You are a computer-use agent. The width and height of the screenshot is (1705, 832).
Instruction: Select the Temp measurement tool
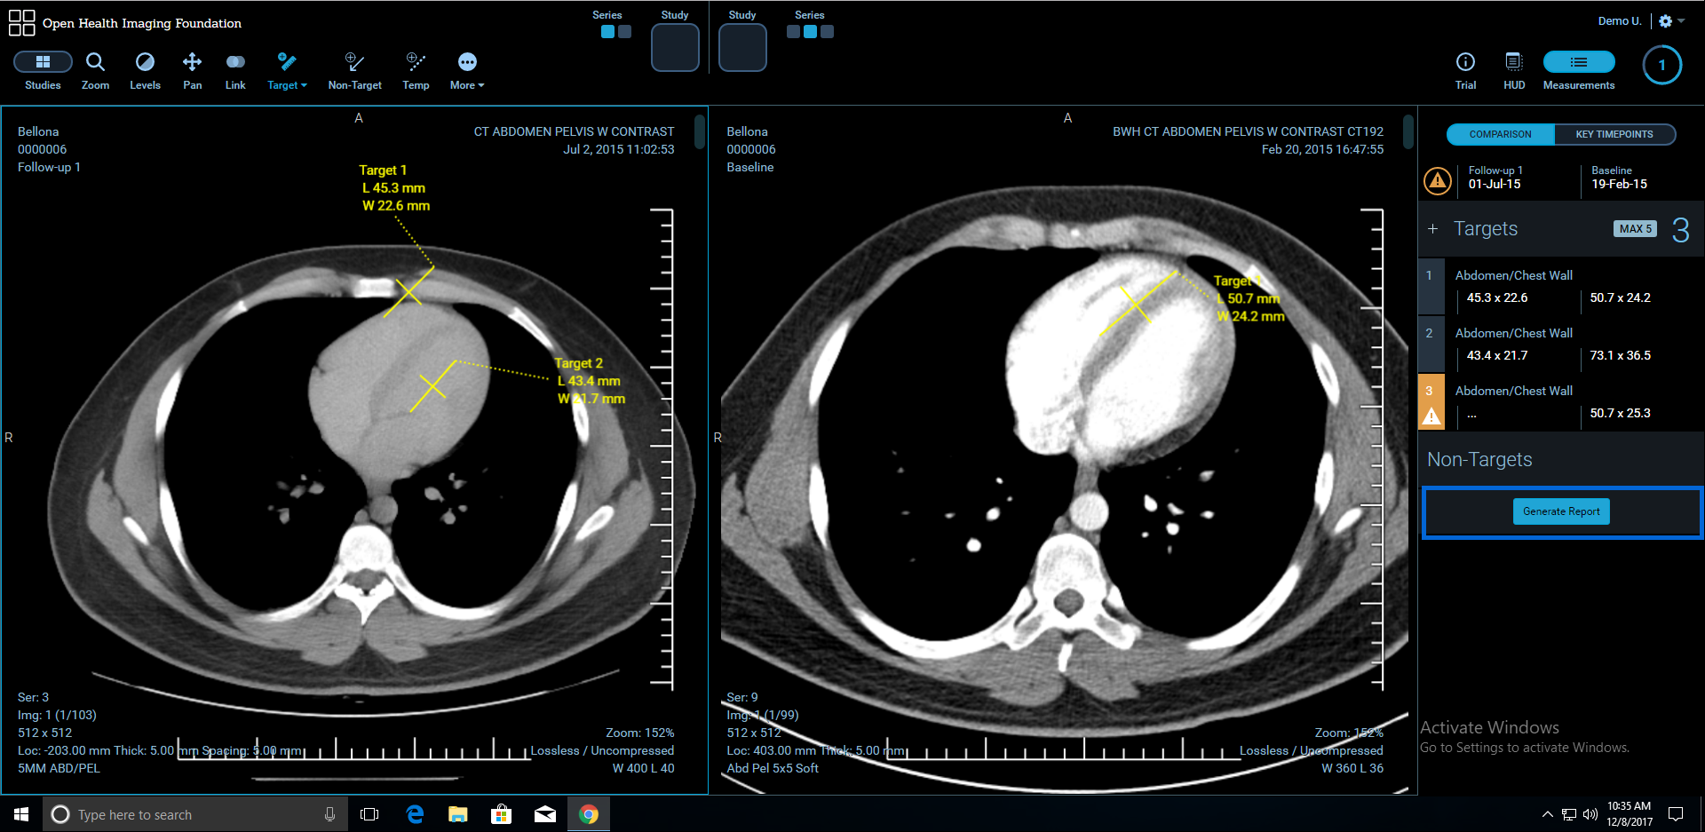click(416, 70)
